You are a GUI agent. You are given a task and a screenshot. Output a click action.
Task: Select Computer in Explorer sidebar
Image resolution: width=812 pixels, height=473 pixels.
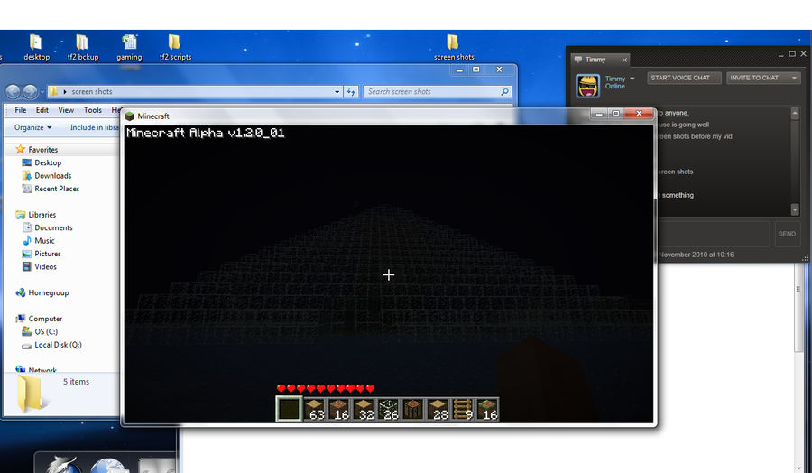[45, 319]
